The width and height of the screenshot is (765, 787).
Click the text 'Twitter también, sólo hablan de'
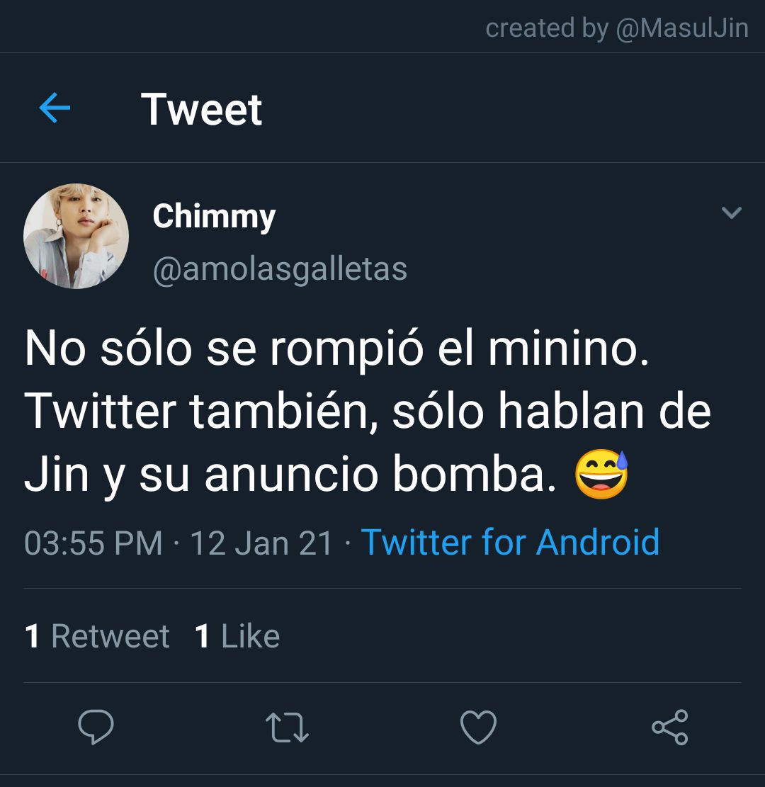pos(368,411)
